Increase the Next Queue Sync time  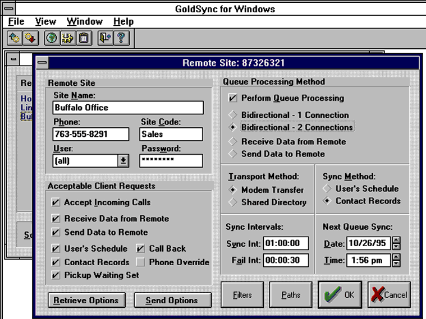pyautogui.click(x=396, y=257)
